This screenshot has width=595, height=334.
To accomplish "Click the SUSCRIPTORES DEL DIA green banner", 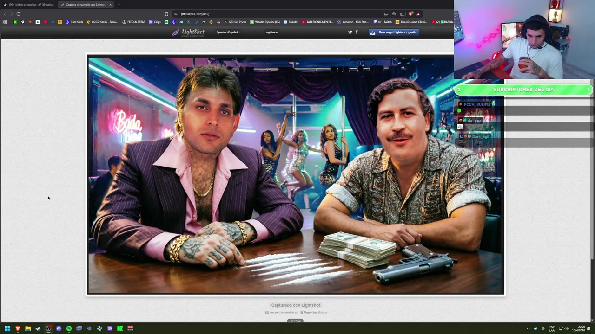I will click(523, 90).
